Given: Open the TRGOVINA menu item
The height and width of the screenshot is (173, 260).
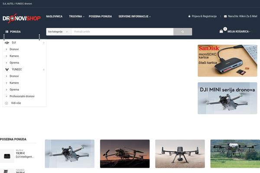Looking at the screenshot, I should tap(75, 16).
